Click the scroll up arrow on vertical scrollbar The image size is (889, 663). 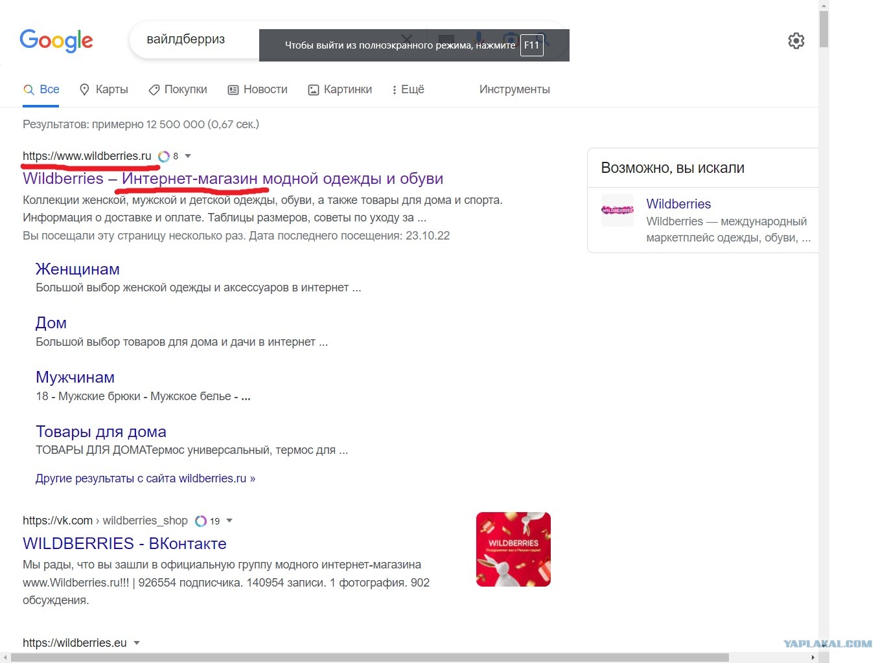(x=824, y=5)
